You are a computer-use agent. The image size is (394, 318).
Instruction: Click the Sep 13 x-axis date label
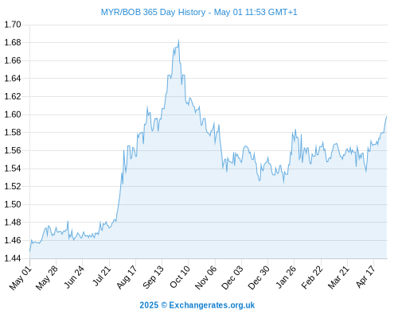153,277
